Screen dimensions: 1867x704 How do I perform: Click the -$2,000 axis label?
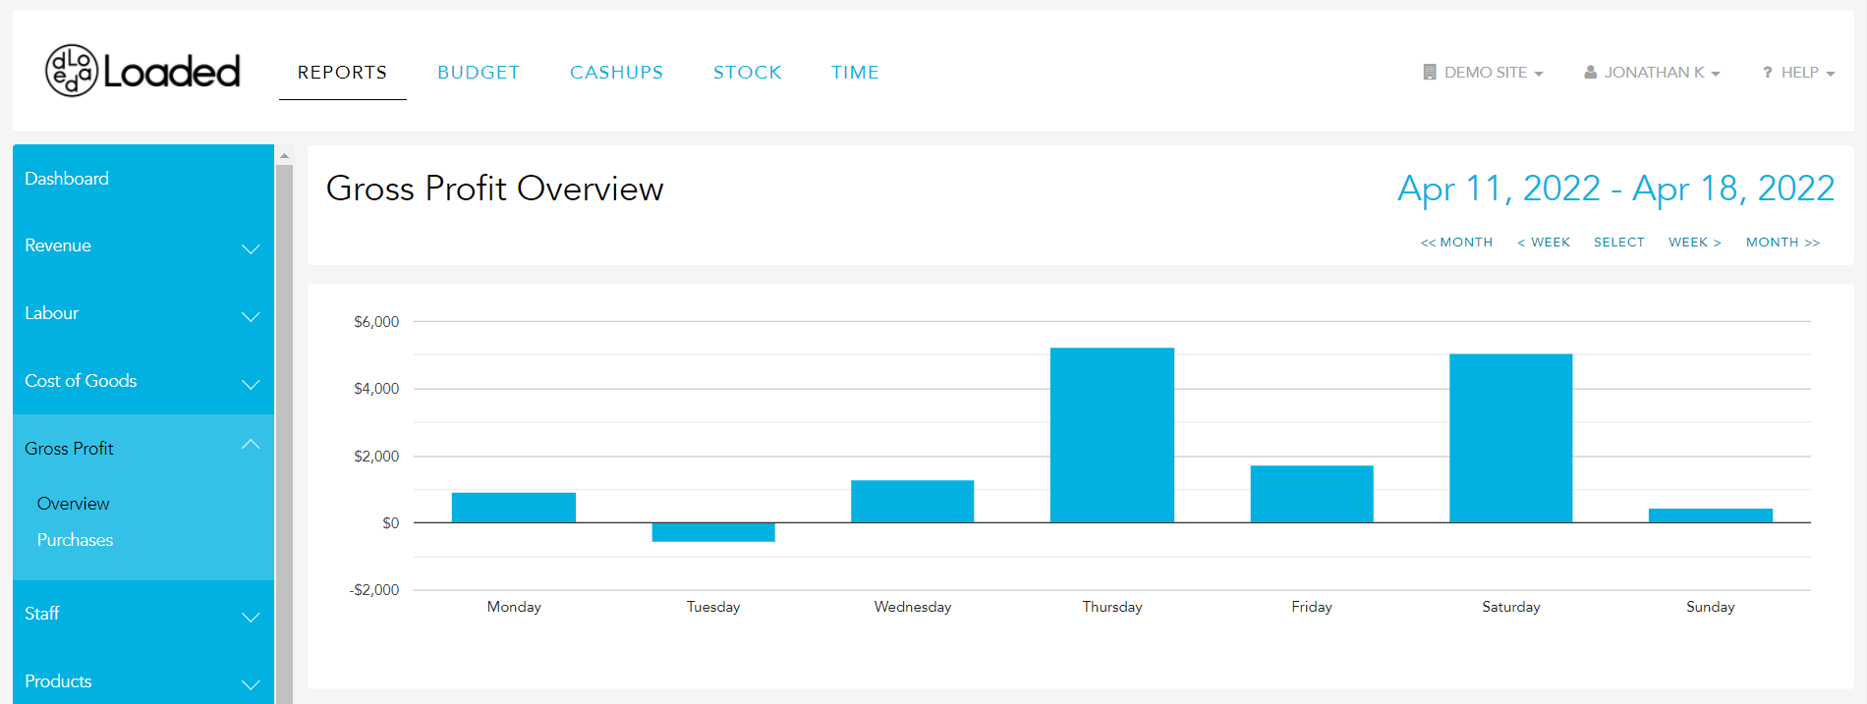point(374,590)
